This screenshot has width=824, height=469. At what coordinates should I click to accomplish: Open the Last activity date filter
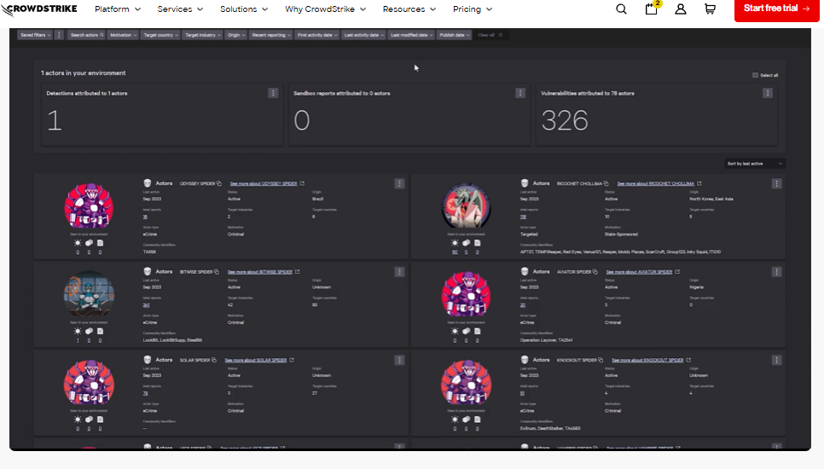(x=363, y=35)
